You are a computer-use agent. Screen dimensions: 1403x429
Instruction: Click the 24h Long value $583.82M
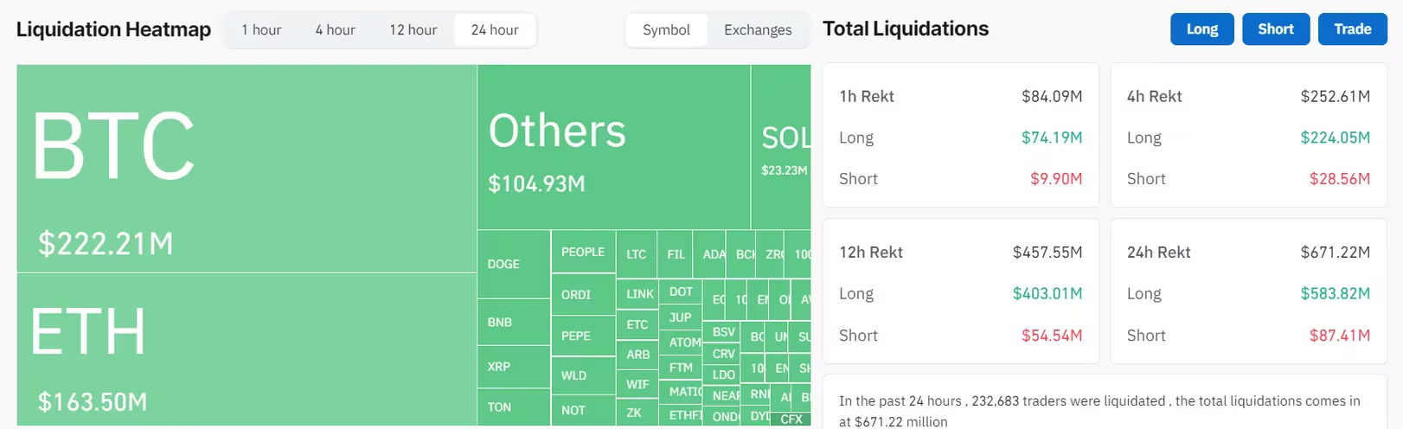click(x=1336, y=294)
